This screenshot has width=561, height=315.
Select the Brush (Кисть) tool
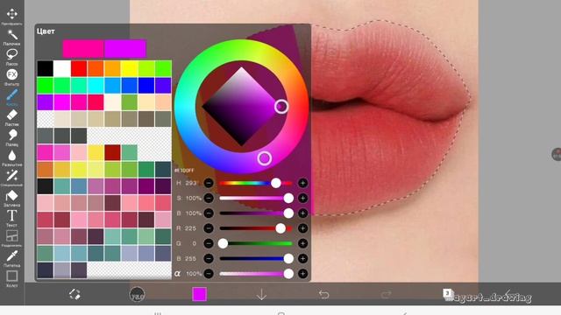[11, 95]
